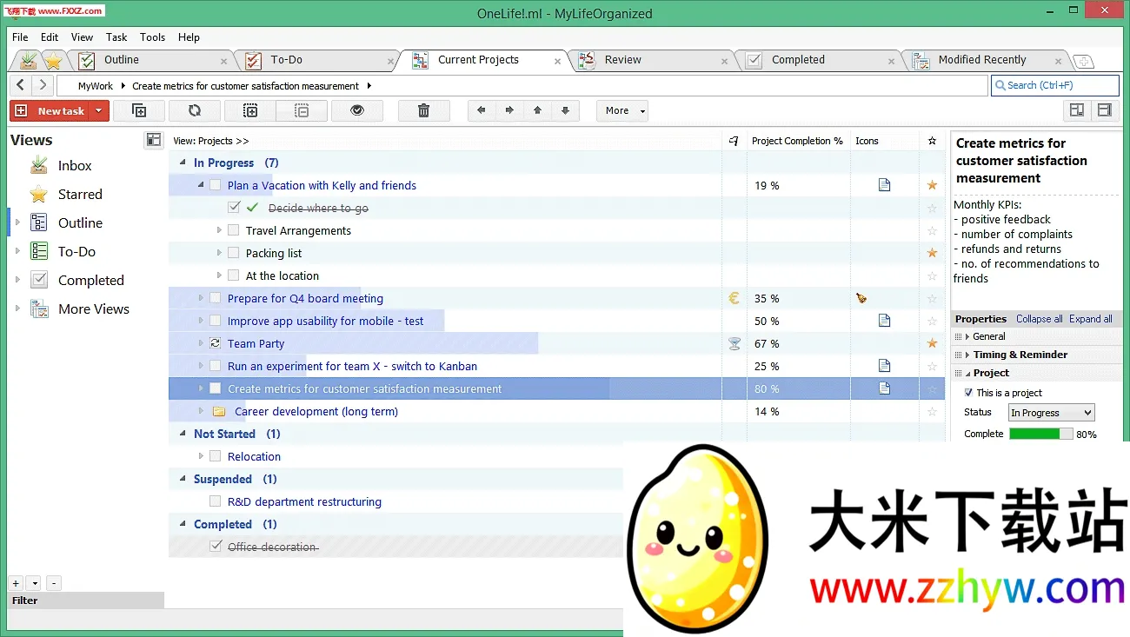Viewport: 1130px width, 637px height.
Task: Check the Travel Arrangements task checkbox
Action: pyautogui.click(x=233, y=230)
